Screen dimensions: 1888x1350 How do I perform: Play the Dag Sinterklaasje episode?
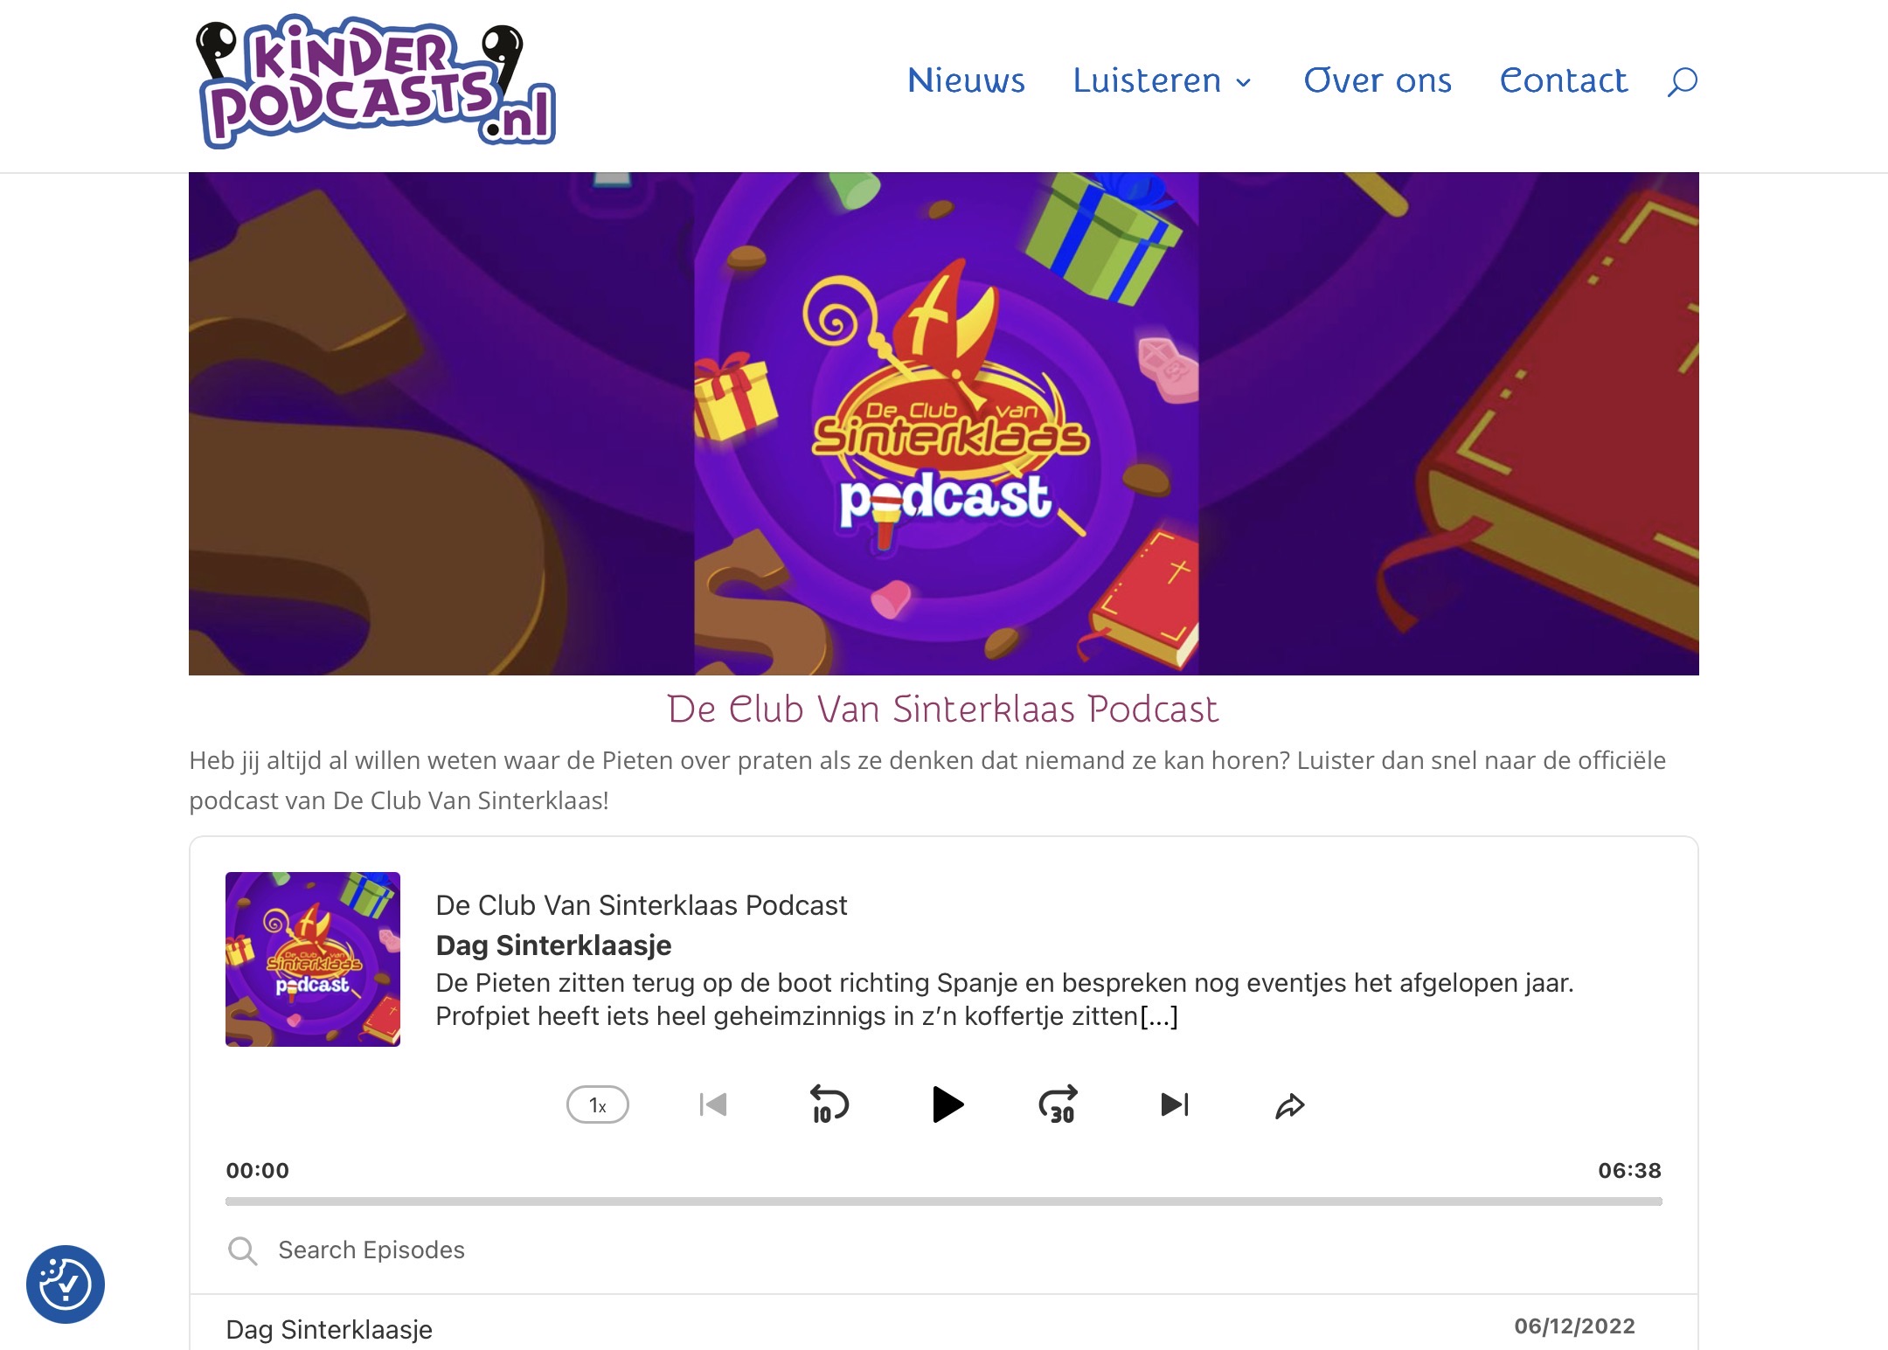[x=947, y=1104]
